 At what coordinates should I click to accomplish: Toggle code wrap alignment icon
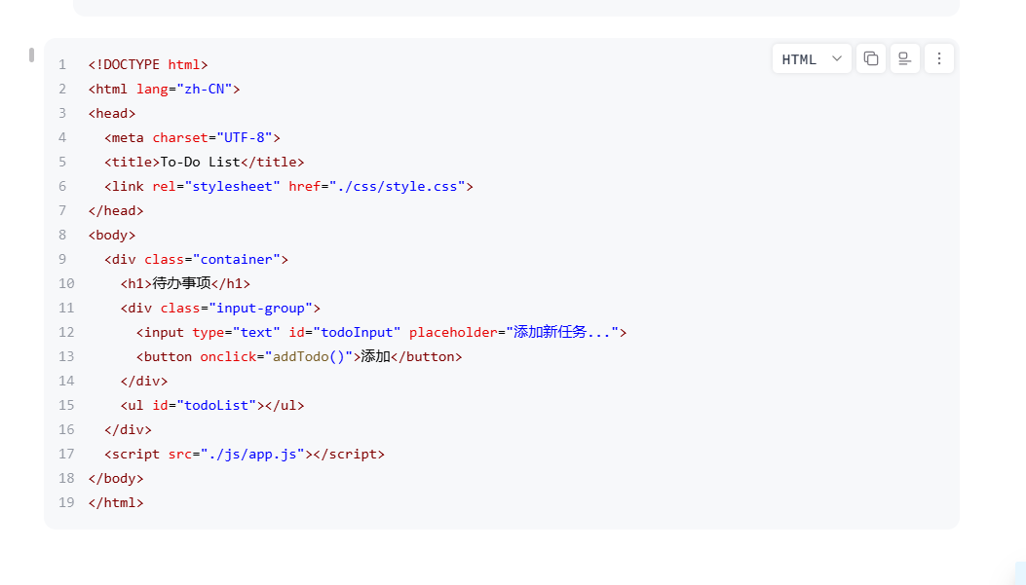(905, 58)
